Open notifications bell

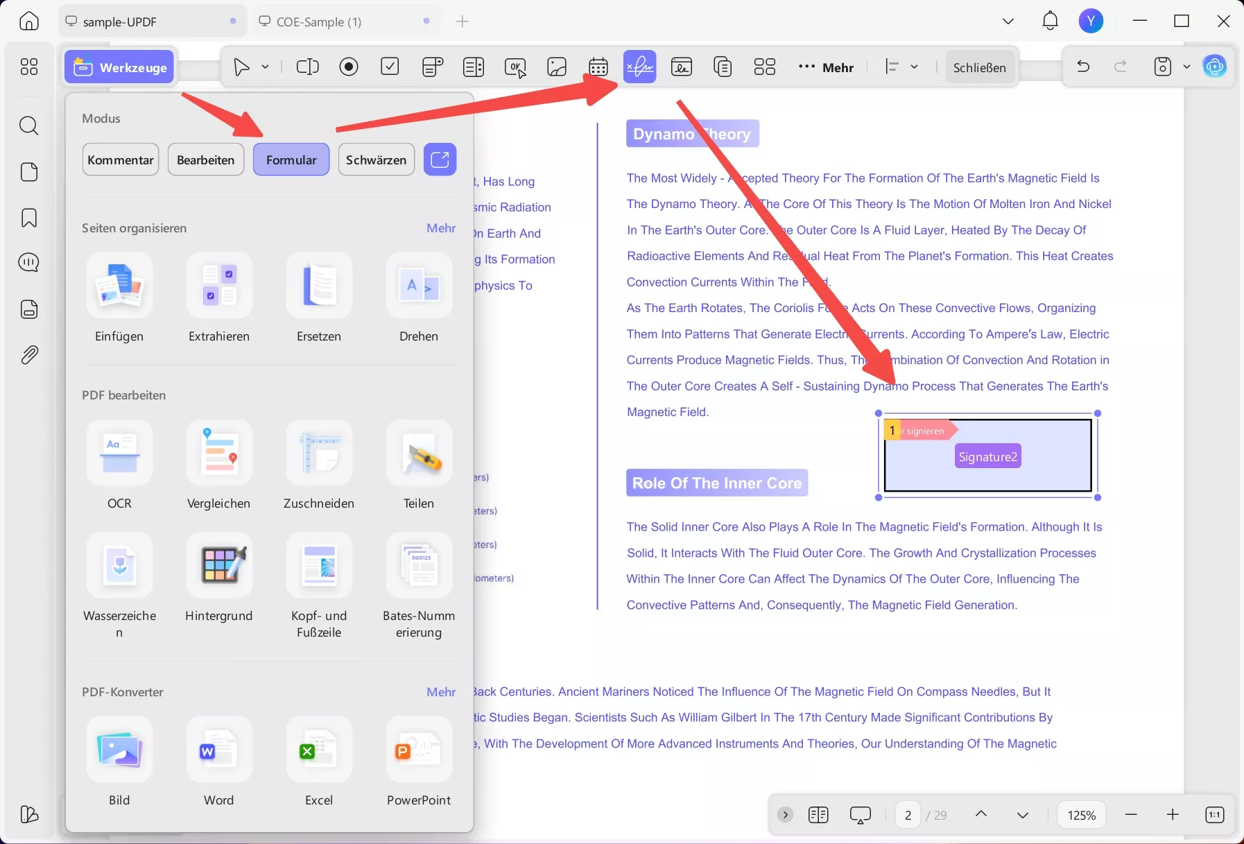point(1051,21)
